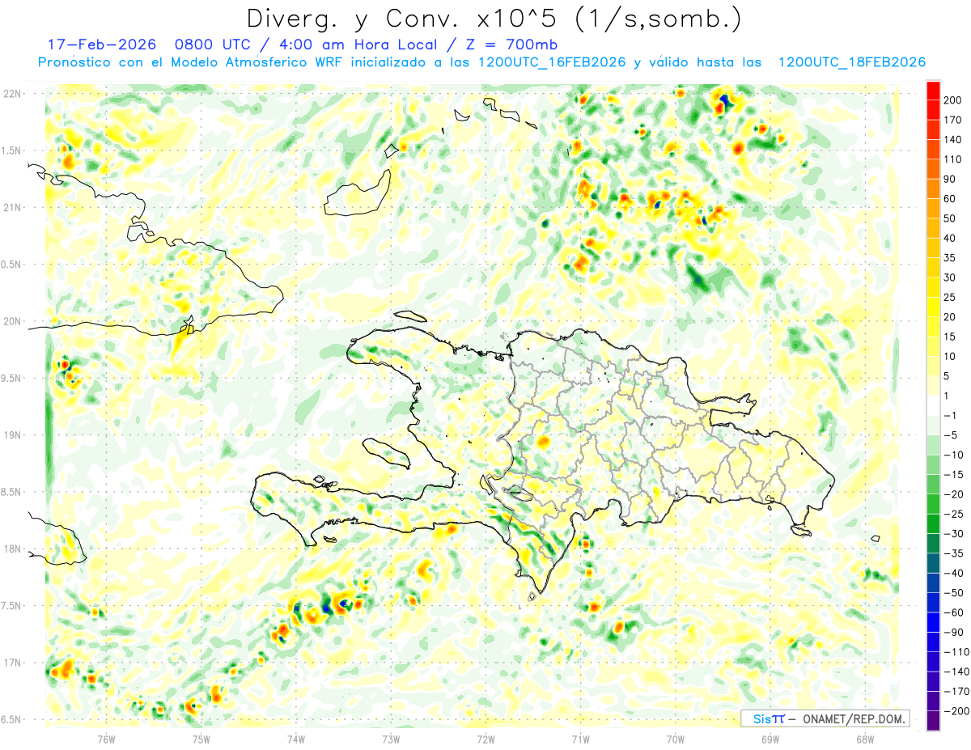Click the '22N' latitude label
Screen dimensions: 971x750
(13, 94)
